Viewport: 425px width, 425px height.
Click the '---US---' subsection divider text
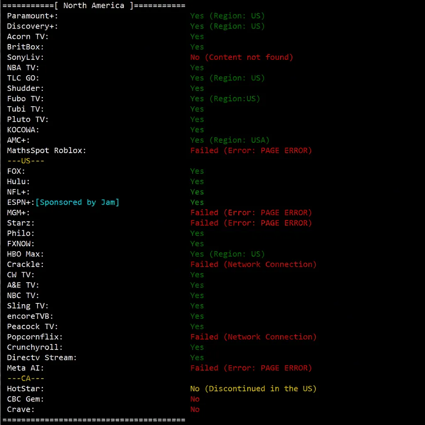point(26,161)
